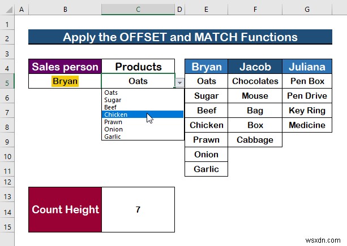This screenshot has width=347, height=246.
Task: Select row 12 header
Action: 7,182
